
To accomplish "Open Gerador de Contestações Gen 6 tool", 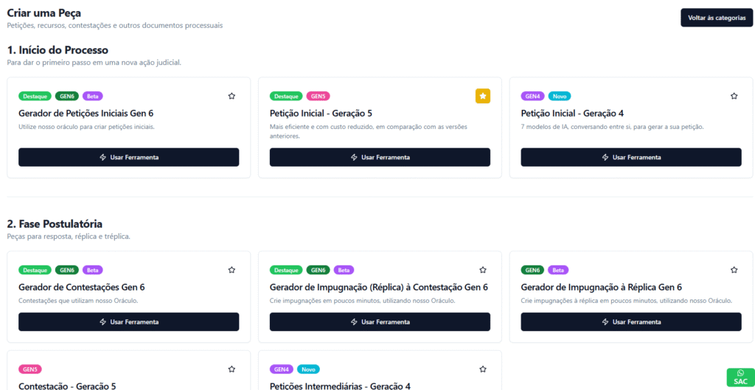I will click(x=128, y=321).
